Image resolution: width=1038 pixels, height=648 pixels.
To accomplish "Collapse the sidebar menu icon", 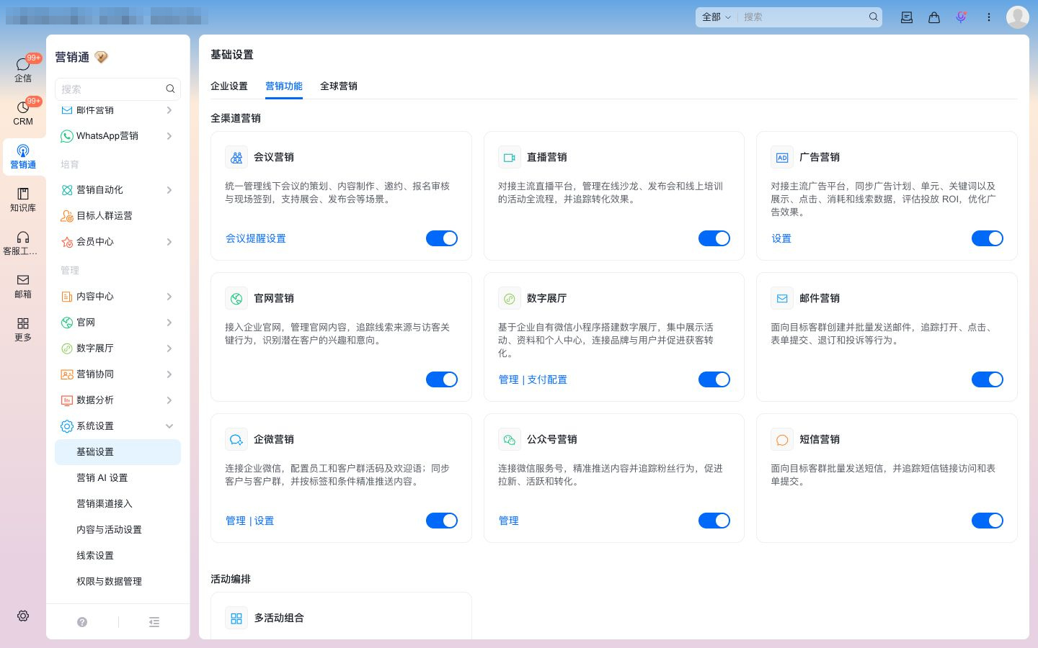I will (x=154, y=622).
